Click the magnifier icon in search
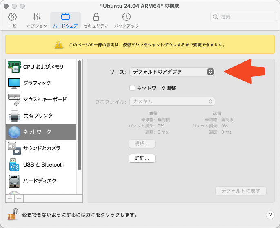 tap(216, 17)
